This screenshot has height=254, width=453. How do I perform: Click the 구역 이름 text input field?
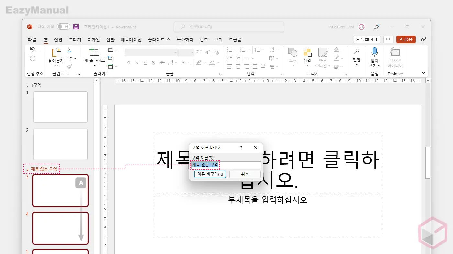coord(226,165)
